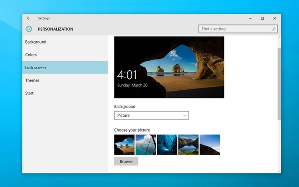Open the Background settings page
299x187 pixels.
pos(65,42)
